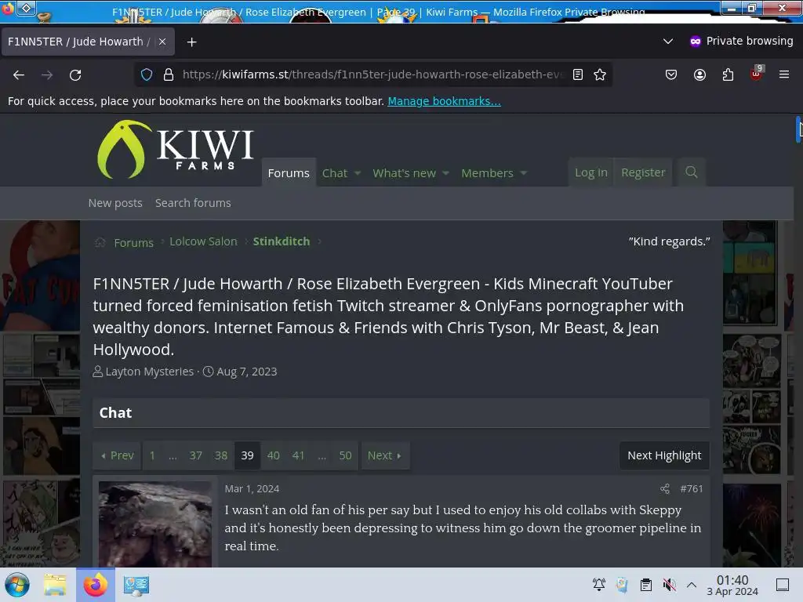Click the page vertical scrollbar thumb
Screen dimensions: 803x602
click(799, 129)
